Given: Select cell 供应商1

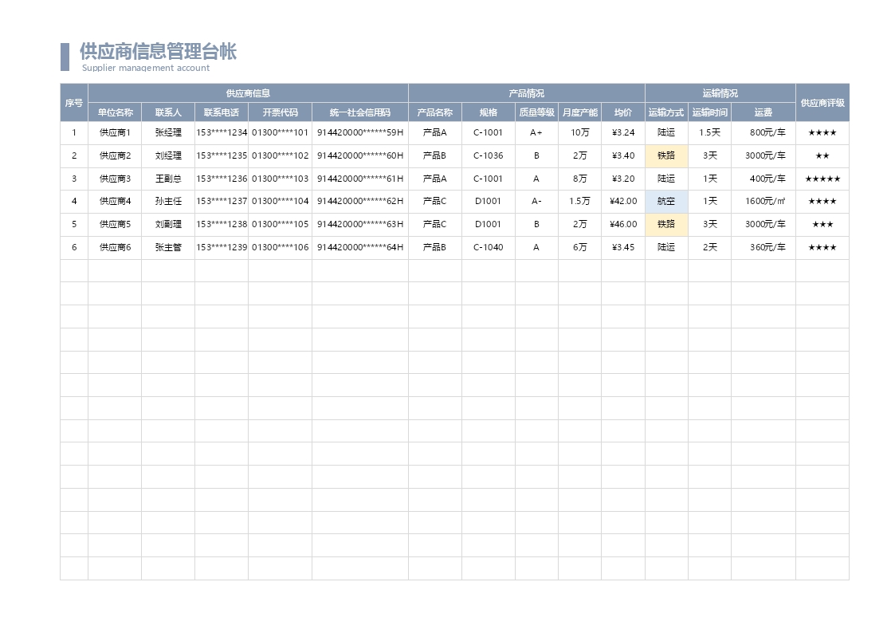Looking at the screenshot, I should pyautogui.click(x=115, y=132).
